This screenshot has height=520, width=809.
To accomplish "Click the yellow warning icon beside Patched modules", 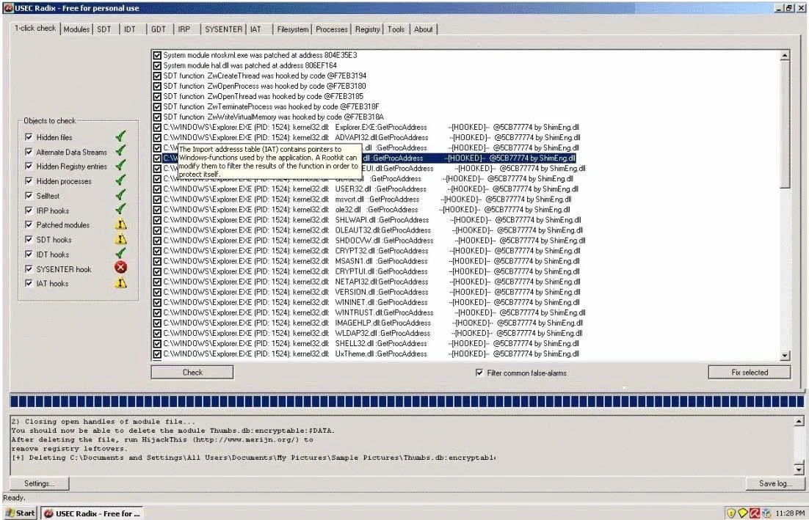I will click(120, 224).
